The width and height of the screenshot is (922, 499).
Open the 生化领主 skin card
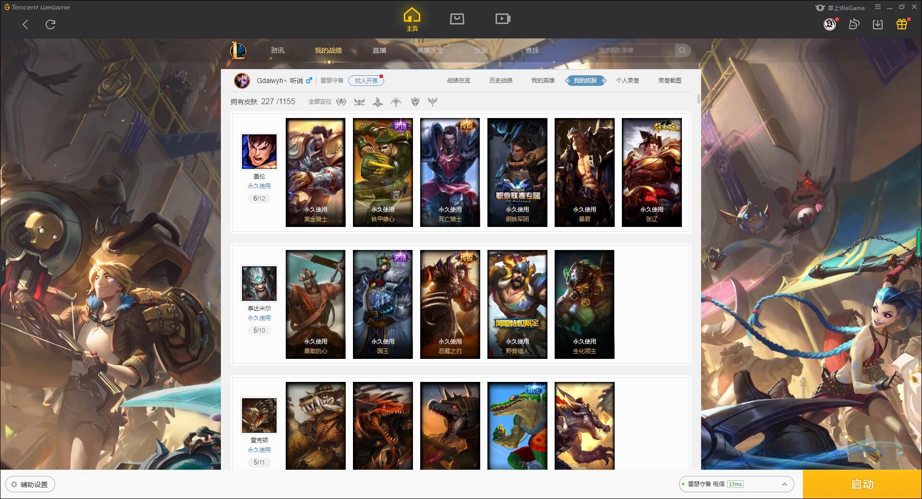(584, 304)
